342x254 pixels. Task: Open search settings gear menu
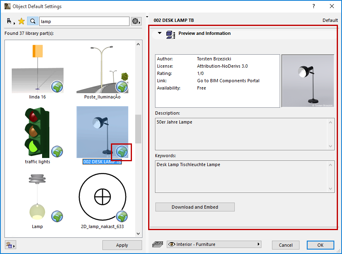click(x=136, y=21)
